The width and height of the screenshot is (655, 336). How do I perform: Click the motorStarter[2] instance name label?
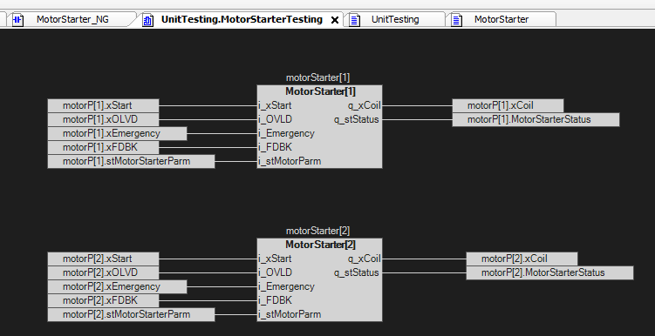click(x=317, y=231)
